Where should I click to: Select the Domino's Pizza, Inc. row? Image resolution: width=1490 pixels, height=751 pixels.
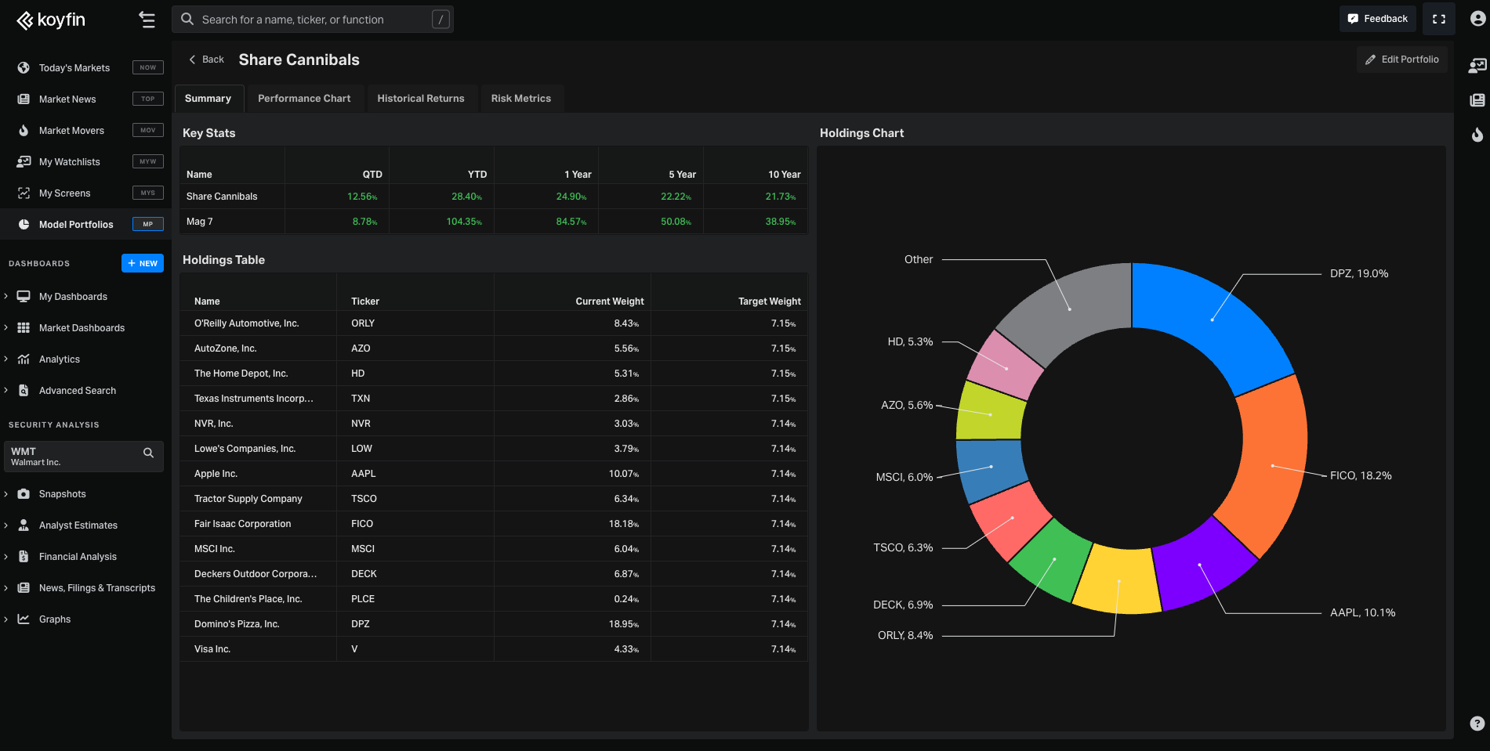point(494,624)
